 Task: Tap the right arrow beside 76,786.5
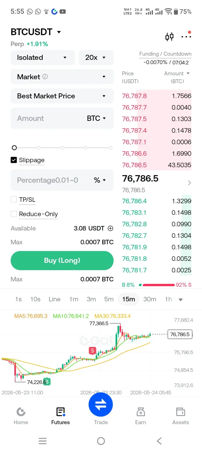point(189,183)
